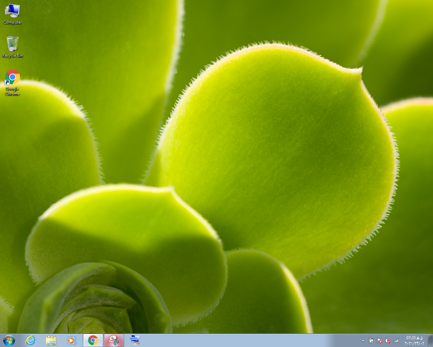Click the muted speaker volume icon

[x=388, y=341]
